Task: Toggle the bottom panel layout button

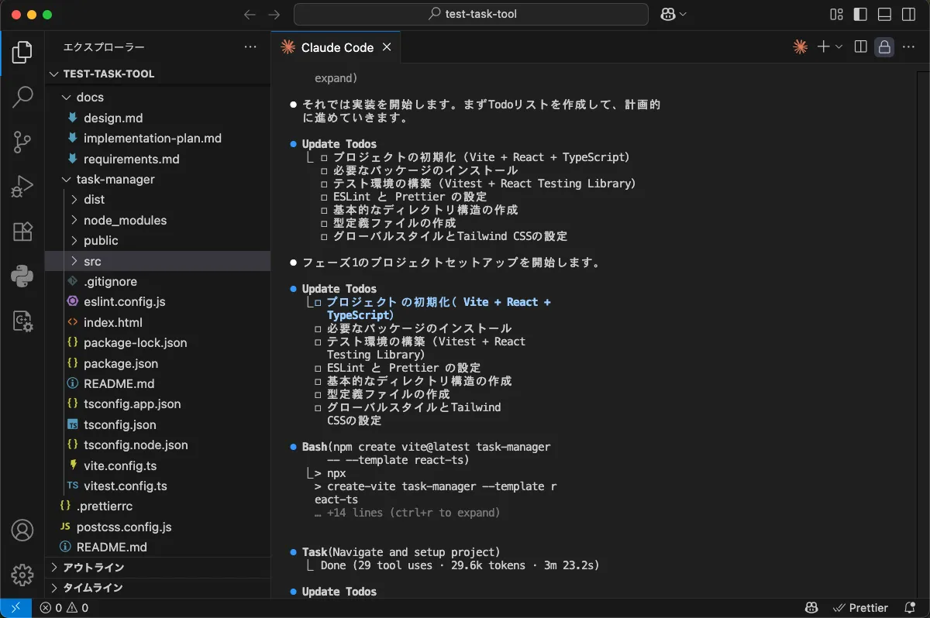Action: 884,14
